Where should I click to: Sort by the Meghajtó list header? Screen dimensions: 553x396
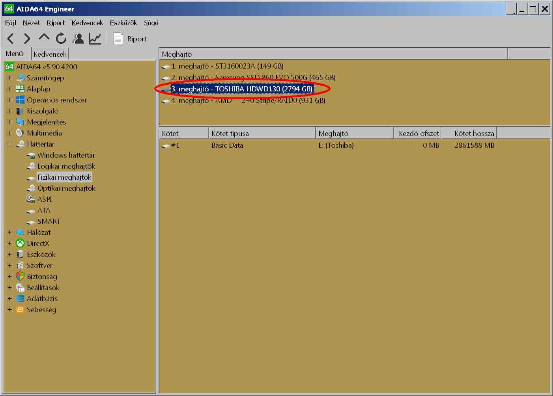tap(333, 54)
